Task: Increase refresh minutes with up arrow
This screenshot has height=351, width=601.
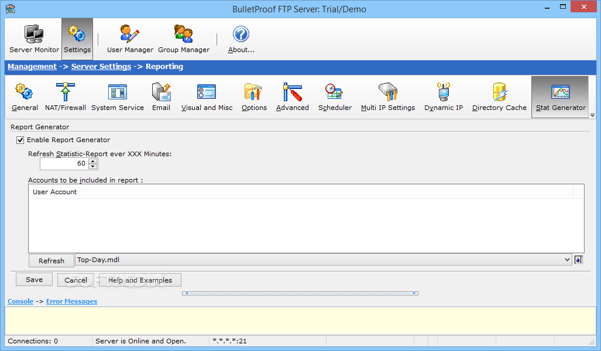Action: [x=93, y=161]
